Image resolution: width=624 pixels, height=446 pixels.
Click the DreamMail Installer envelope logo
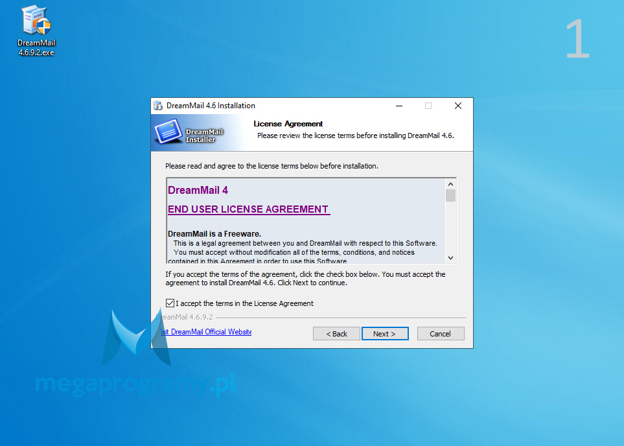pyautogui.click(x=168, y=132)
